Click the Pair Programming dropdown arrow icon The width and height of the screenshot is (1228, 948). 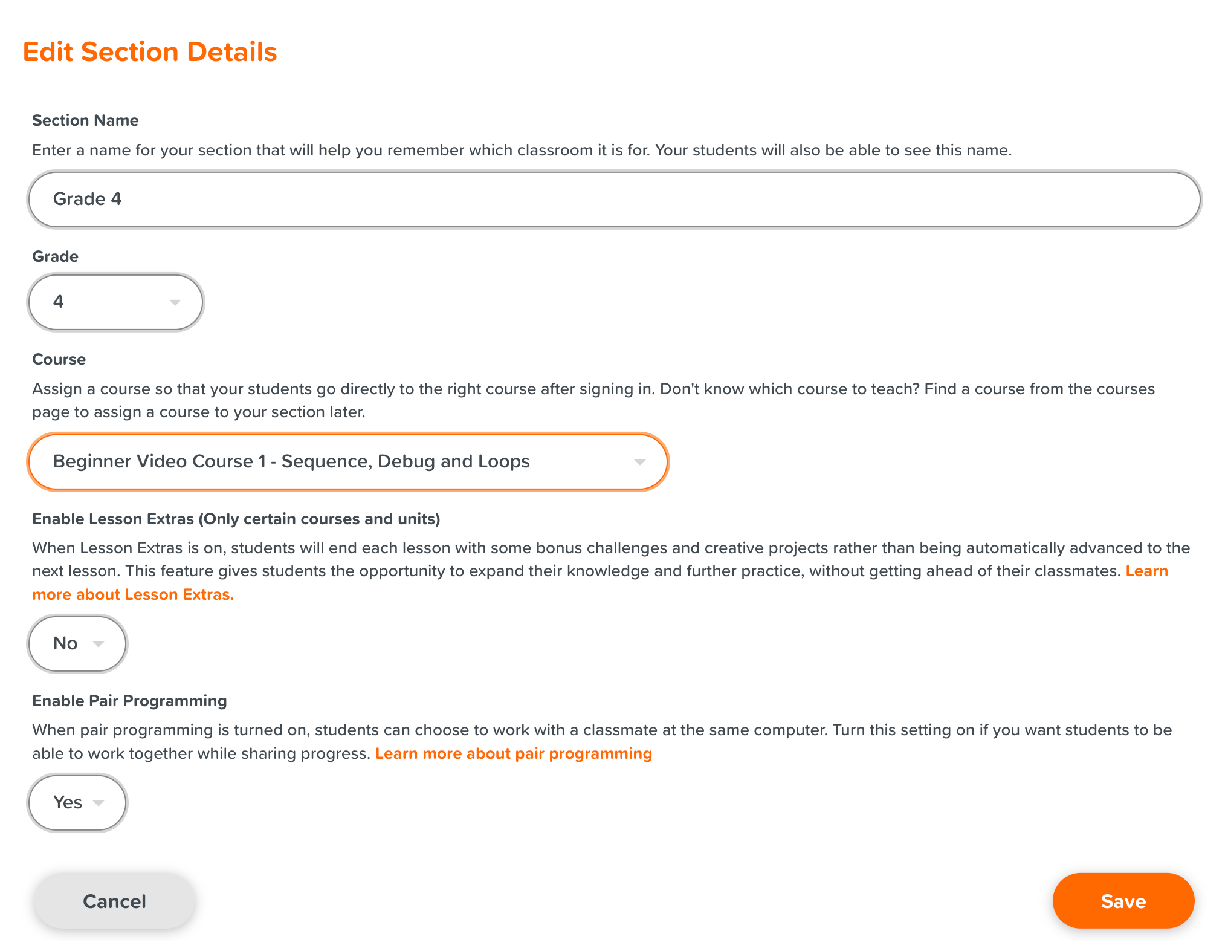[97, 803]
